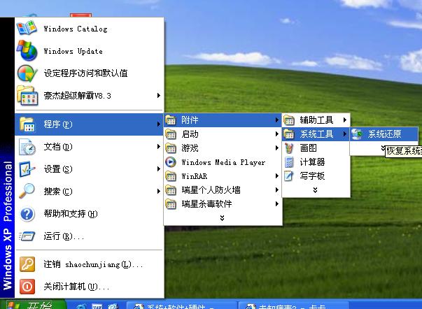Viewport: 422px width, 309px height.
Task: Choose the 注销 shaochunjiang(L) entry text
Action: click(93, 264)
